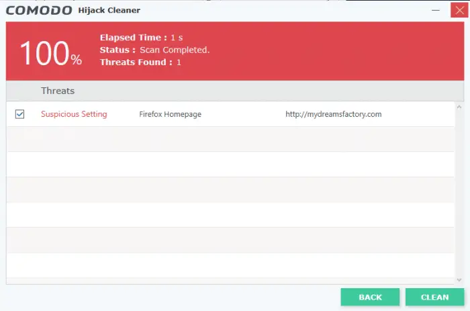This screenshot has height=311, width=470.
Task: Click the scroll down arrow in threats list
Action: pyautogui.click(x=459, y=280)
